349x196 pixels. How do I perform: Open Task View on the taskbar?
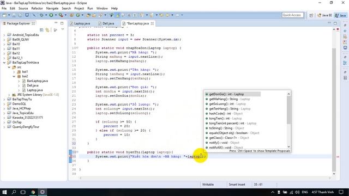pos(23,192)
